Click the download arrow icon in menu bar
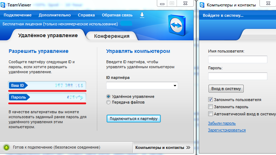 [142, 15]
